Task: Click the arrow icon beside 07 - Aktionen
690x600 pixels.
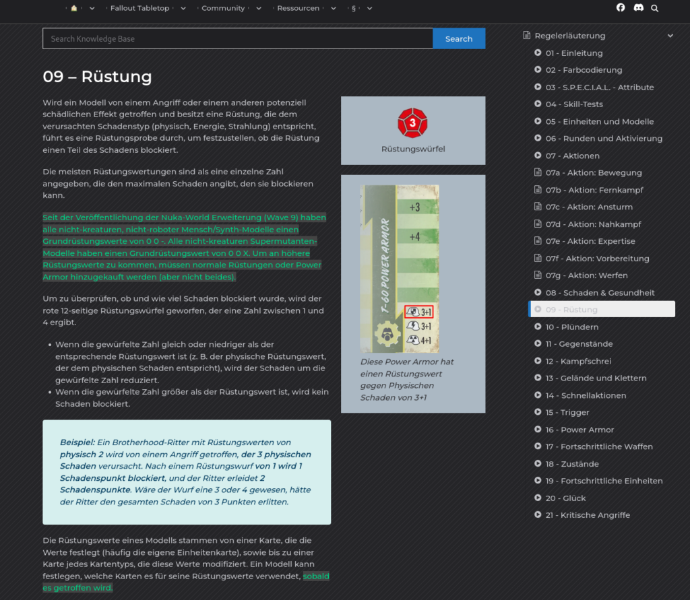Action: point(538,156)
